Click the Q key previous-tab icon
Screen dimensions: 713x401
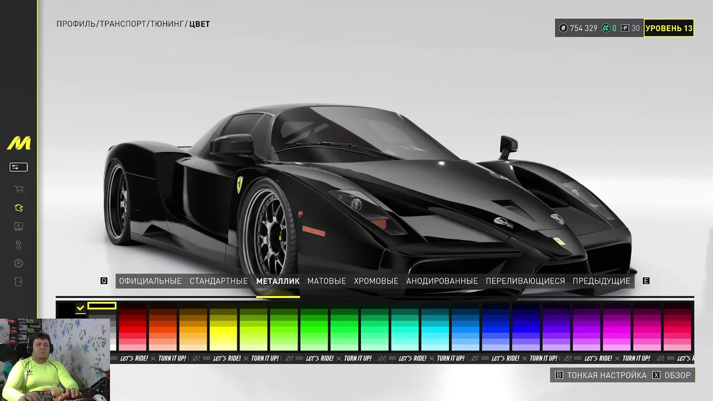click(x=104, y=281)
